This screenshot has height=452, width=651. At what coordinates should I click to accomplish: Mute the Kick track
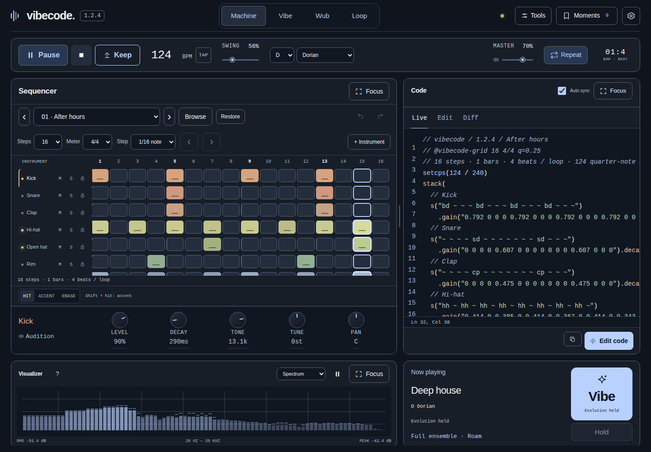point(60,179)
